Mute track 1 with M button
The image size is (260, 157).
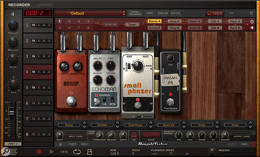(44, 25)
